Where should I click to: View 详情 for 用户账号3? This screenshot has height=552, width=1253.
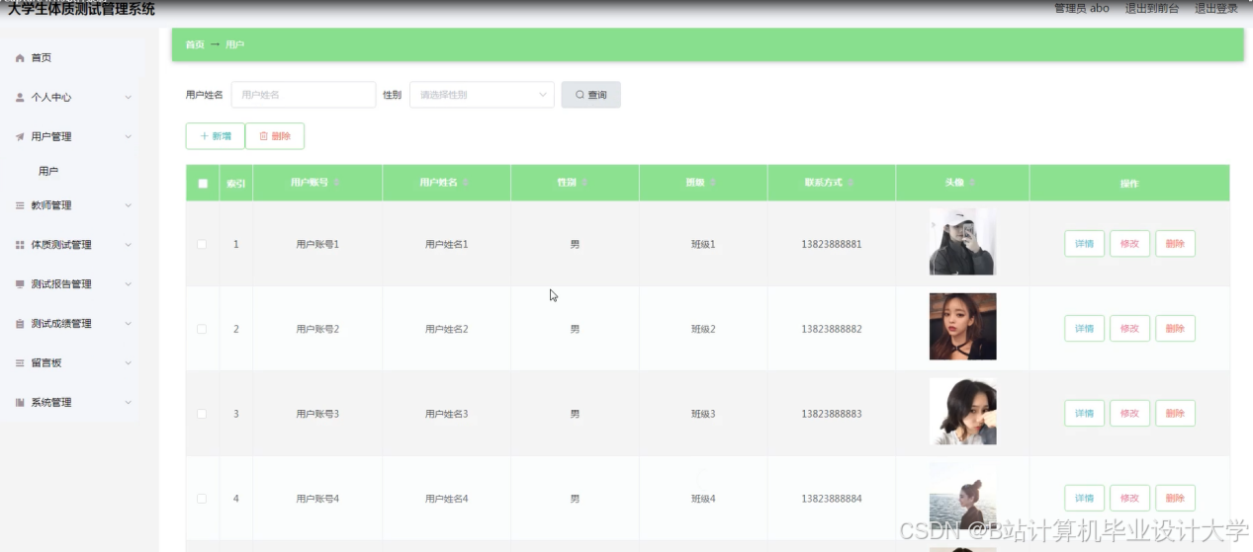(1084, 414)
